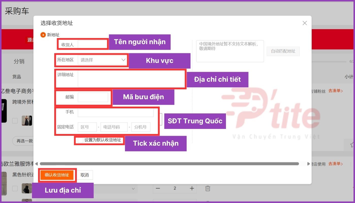The image size is (355, 203).
Task: Click the 区号 area code field
Action: 87,127
